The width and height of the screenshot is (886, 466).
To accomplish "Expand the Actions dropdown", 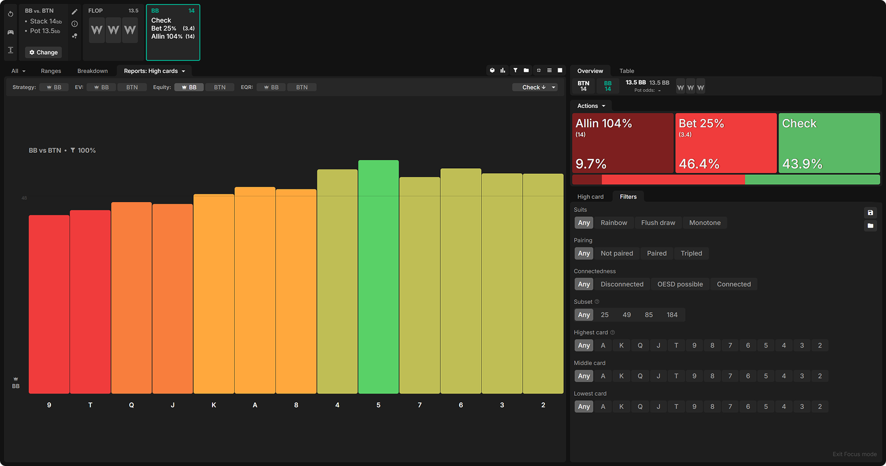I will (x=591, y=106).
